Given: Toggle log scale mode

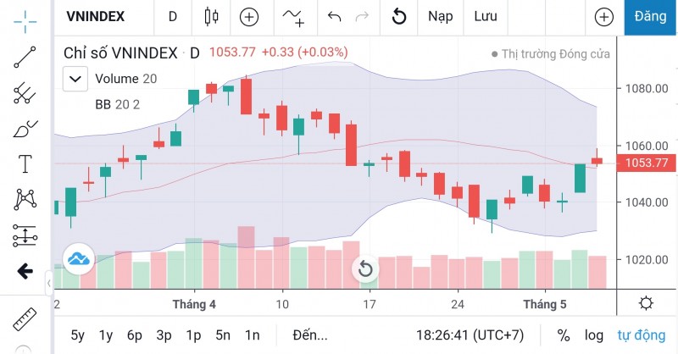Looking at the screenshot, I should [x=594, y=335].
